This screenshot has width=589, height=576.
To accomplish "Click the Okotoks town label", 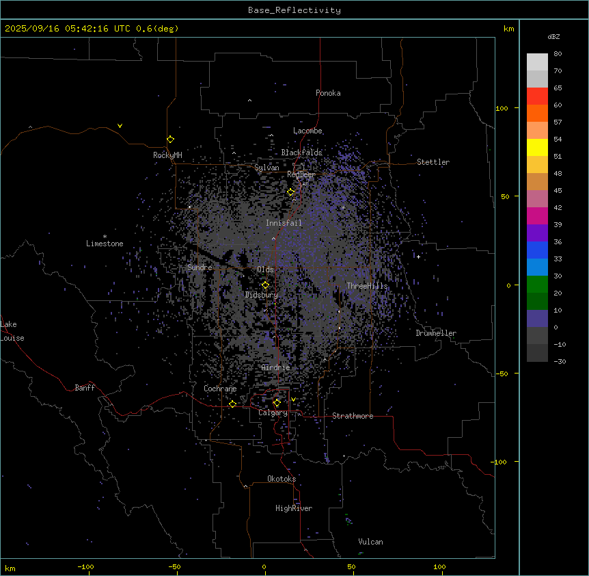I will (x=282, y=479).
